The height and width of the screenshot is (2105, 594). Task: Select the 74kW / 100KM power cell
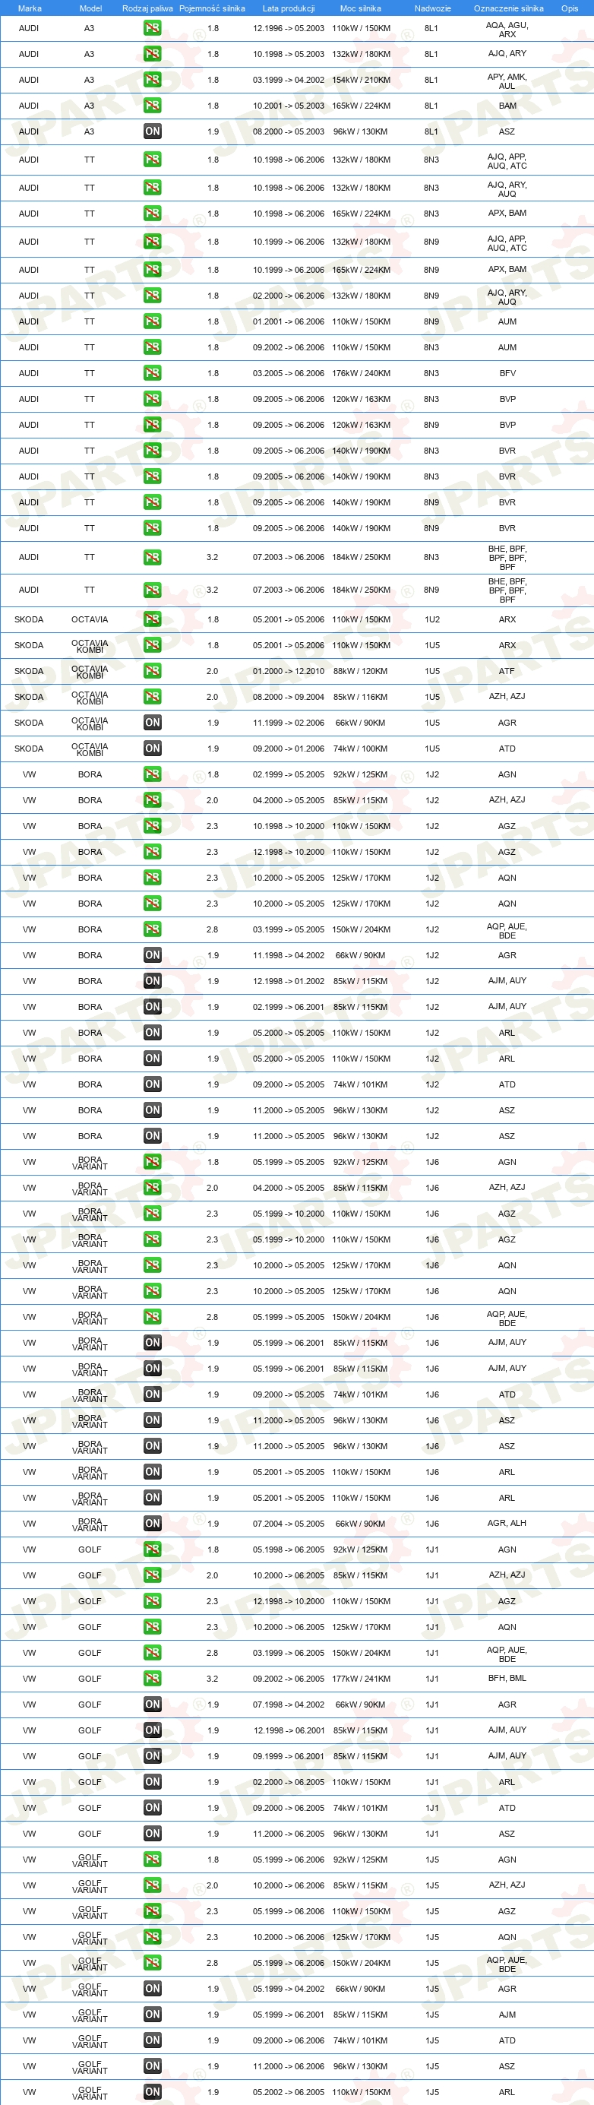(x=360, y=749)
